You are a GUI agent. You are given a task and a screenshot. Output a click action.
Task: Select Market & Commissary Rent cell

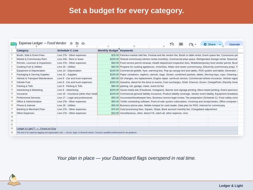click(x=36, y=59)
